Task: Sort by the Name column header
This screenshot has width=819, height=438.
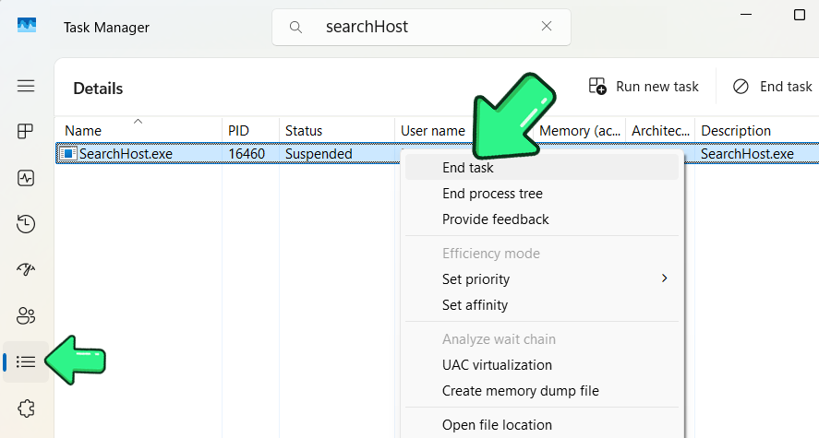Action: (x=139, y=130)
